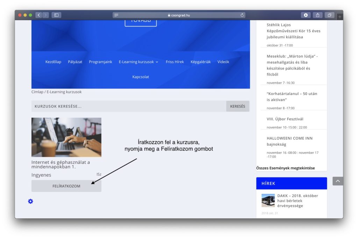This screenshot has height=238, width=358.
Task: Click the Share icon in the toolbar
Action: (317, 15)
